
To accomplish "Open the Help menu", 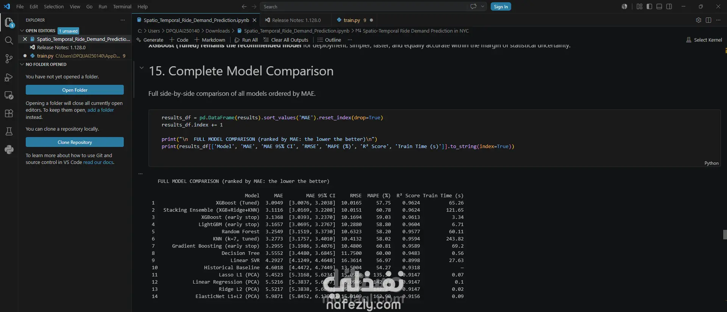I will (142, 6).
